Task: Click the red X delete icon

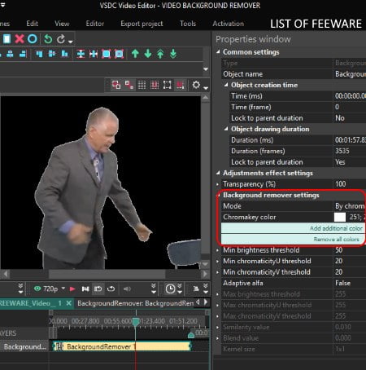Action: coord(20,39)
